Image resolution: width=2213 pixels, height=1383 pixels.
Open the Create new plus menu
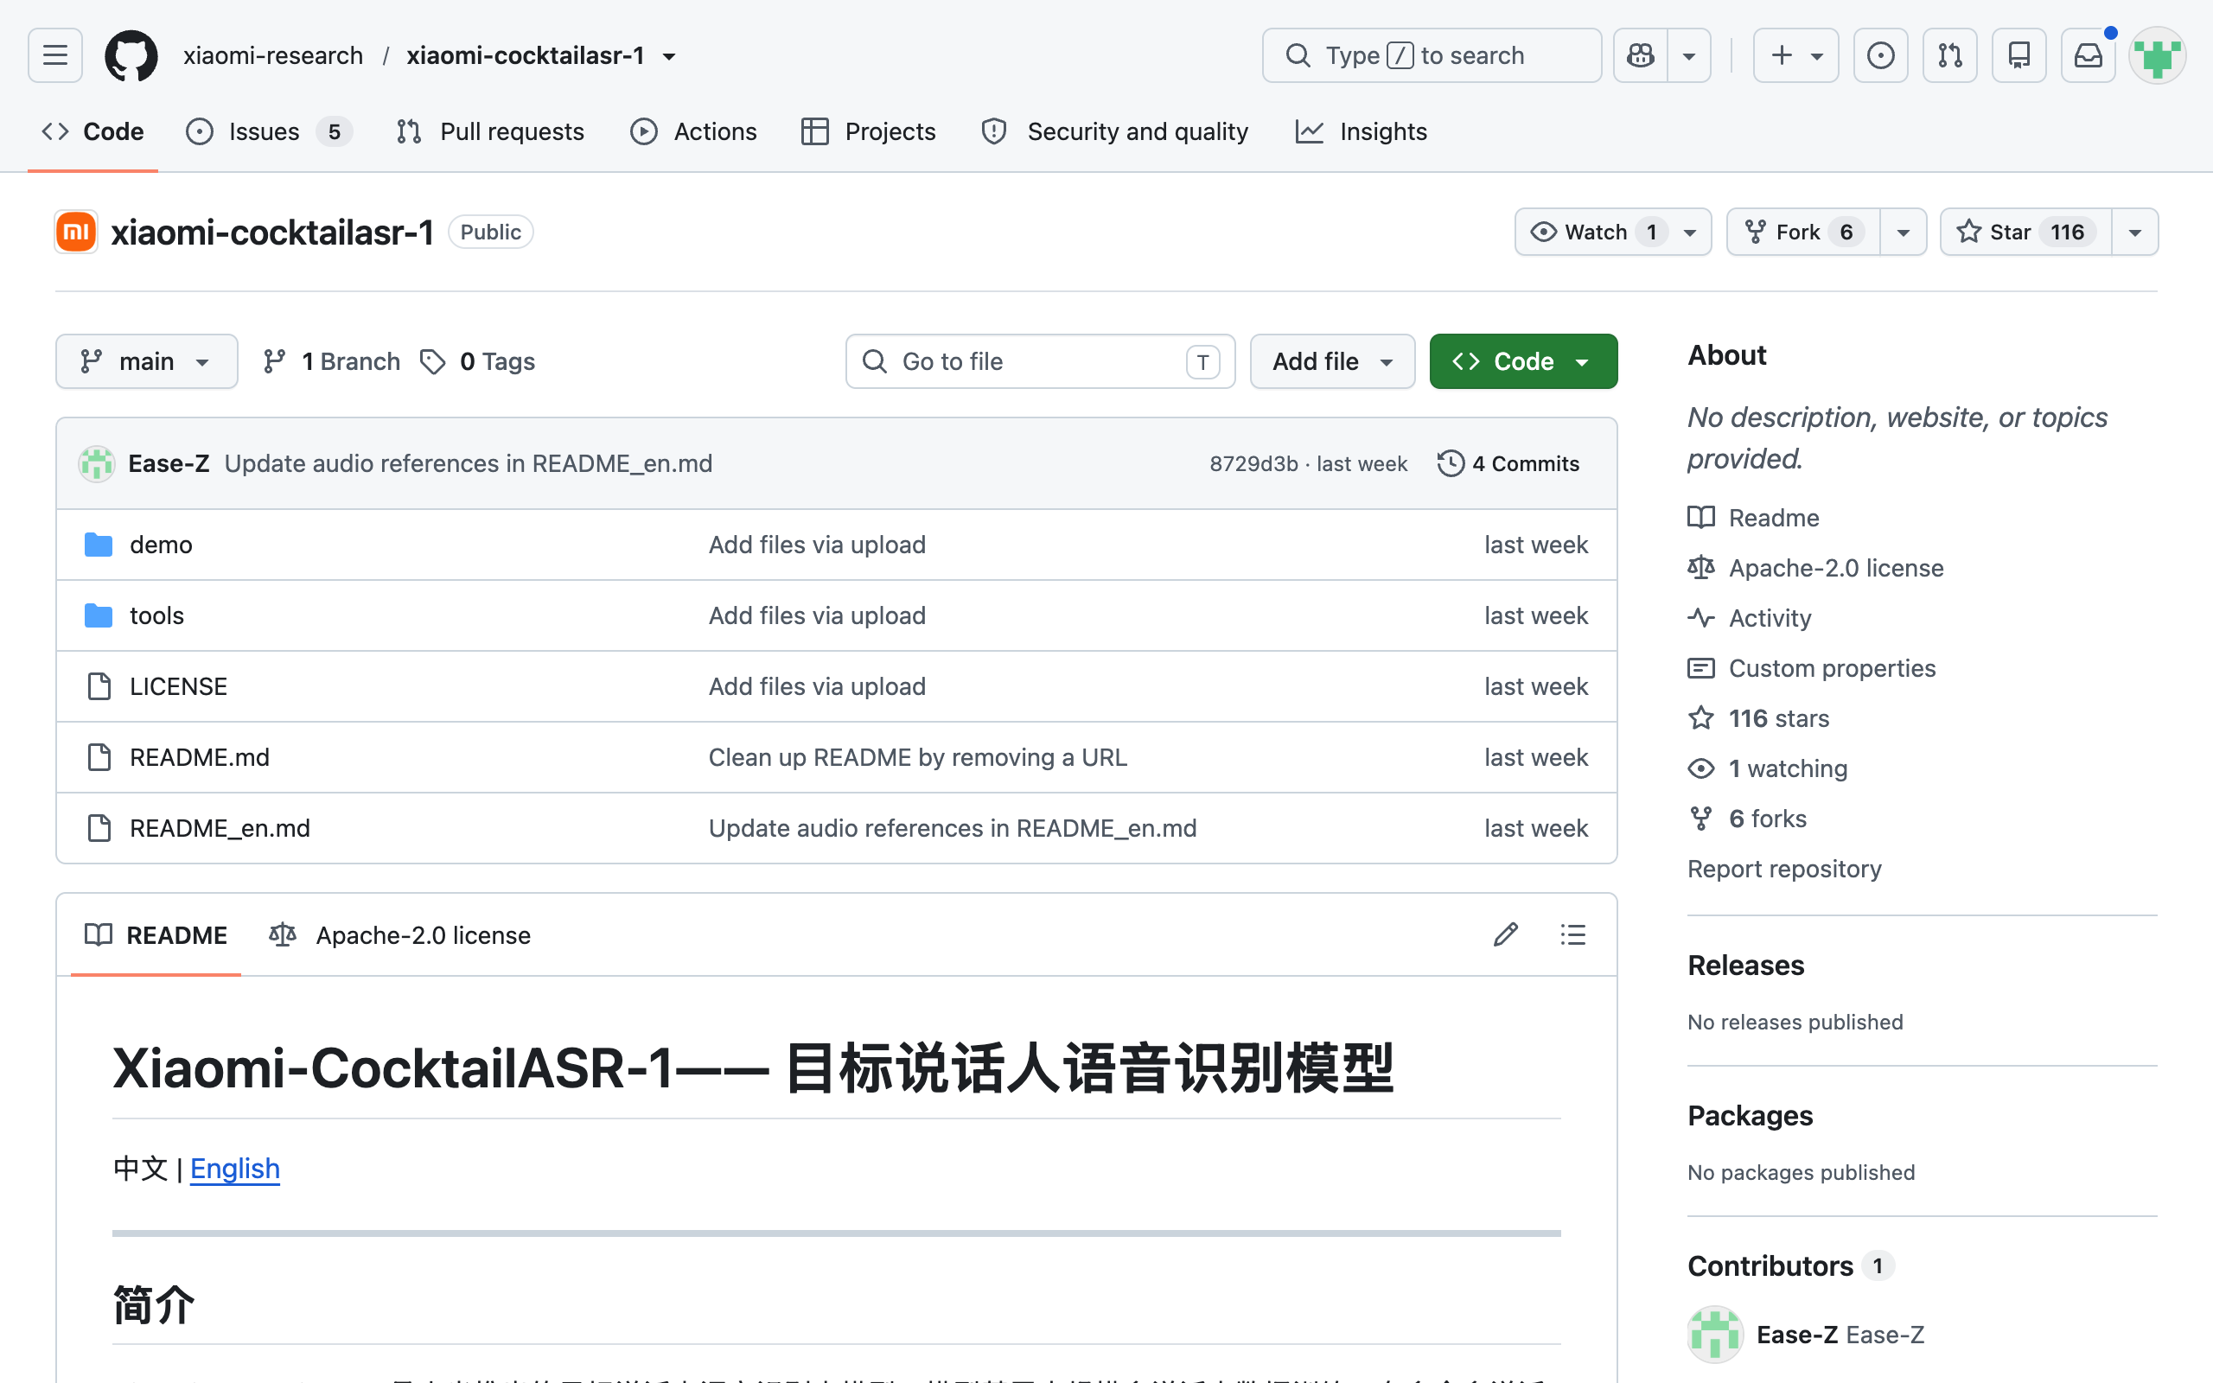pos(1796,56)
